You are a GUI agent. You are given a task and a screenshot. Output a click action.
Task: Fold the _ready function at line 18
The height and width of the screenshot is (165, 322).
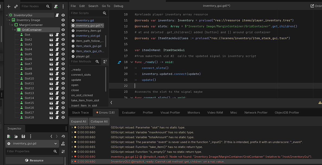pos(132,62)
